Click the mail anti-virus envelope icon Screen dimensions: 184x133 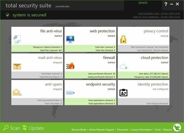coord(17,66)
